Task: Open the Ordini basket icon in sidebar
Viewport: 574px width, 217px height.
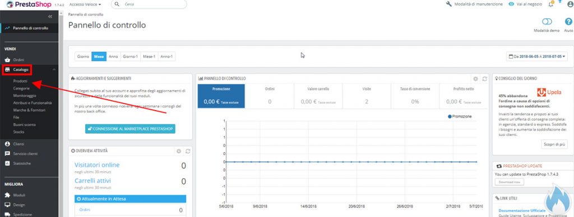Action: pyautogui.click(x=7, y=59)
